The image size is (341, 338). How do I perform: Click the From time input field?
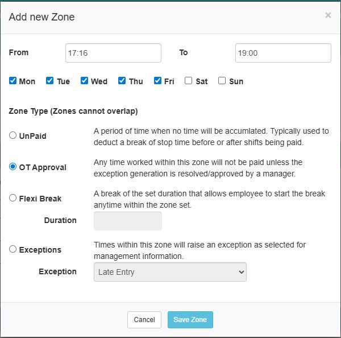coord(113,53)
